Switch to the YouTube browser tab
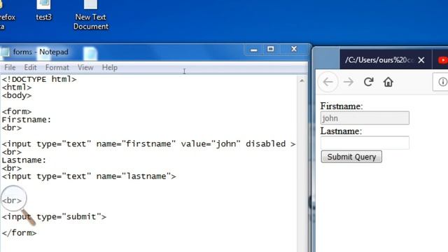Screen dimensions: 448x252 click(x=442, y=60)
